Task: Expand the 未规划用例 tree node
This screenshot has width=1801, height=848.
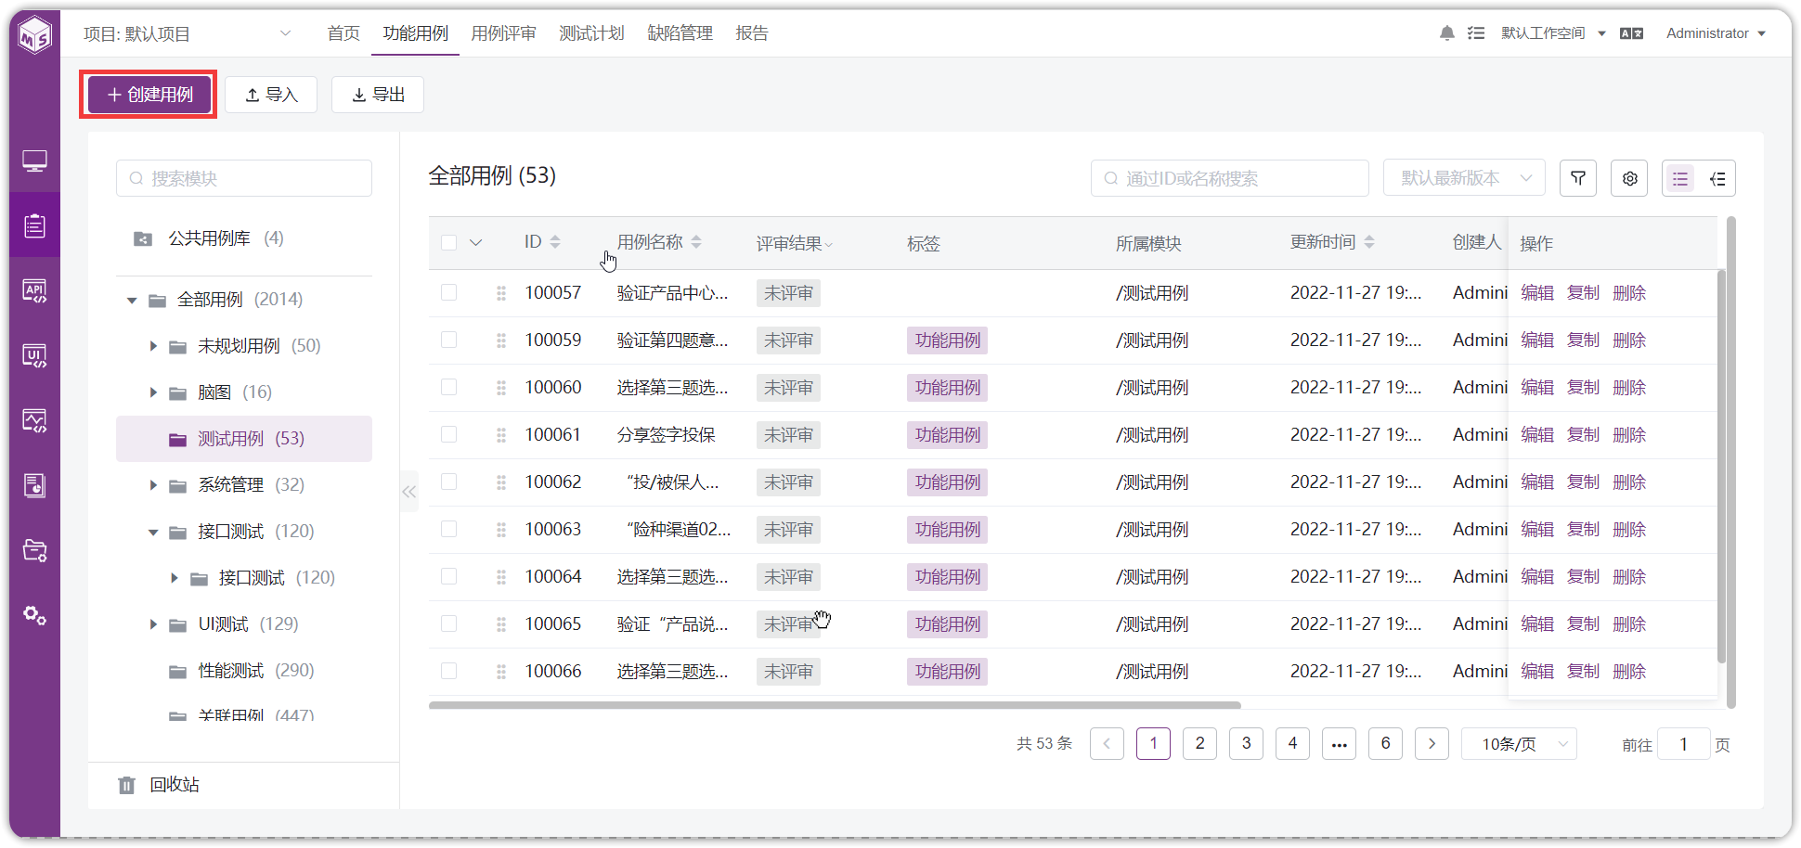Action: coord(153,346)
